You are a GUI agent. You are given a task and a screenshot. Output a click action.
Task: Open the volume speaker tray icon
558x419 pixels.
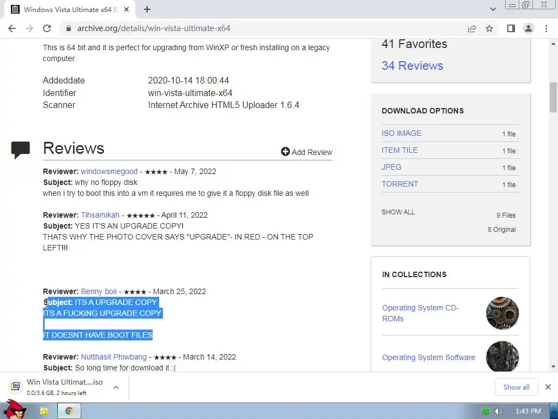click(x=499, y=411)
